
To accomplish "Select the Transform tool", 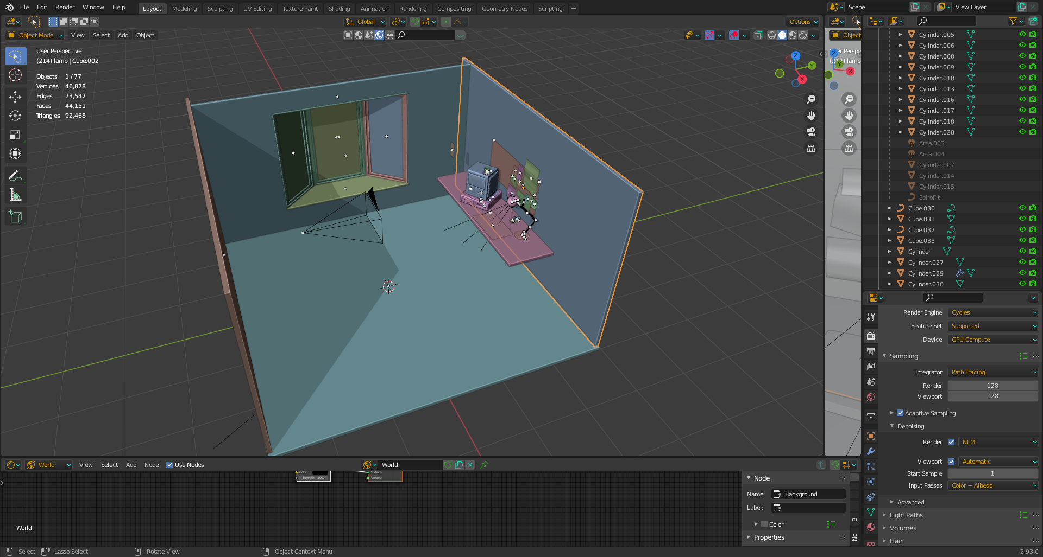I will pos(15,153).
